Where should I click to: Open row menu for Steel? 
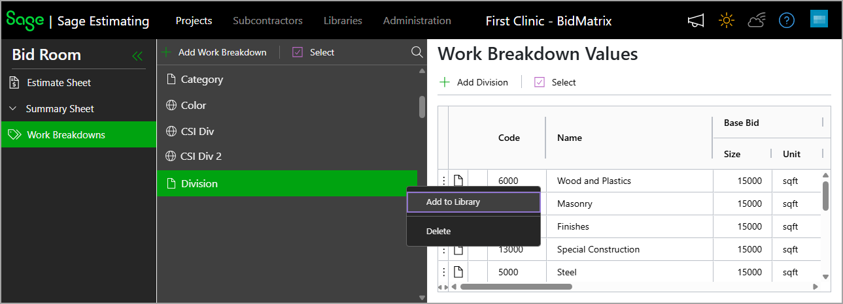tap(443, 272)
